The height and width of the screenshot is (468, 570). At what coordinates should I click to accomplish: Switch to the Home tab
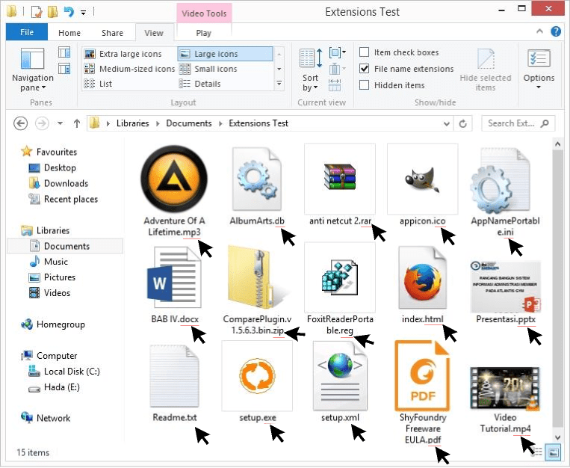pos(69,33)
